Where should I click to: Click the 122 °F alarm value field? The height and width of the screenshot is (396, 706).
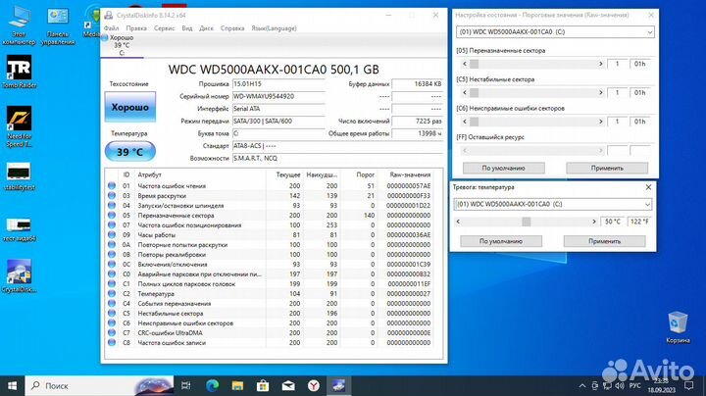(639, 222)
